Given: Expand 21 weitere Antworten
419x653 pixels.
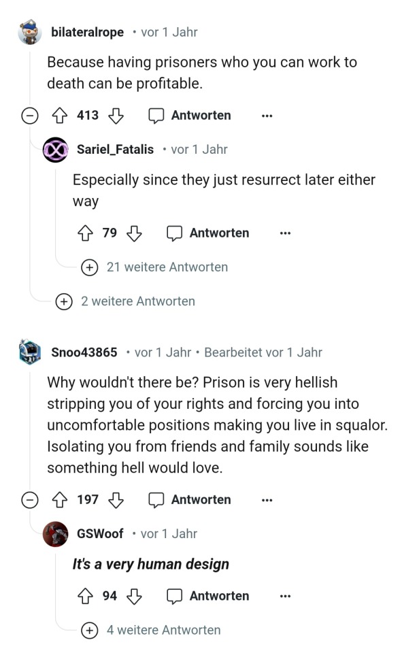Looking at the screenshot, I should coord(89,267).
